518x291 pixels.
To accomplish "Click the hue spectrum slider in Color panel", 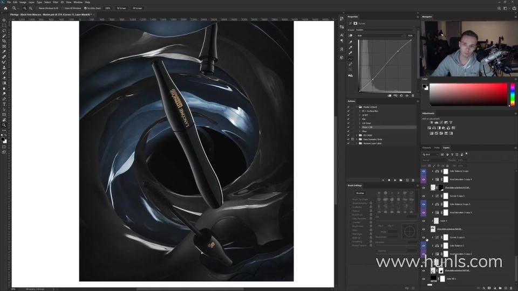I will (x=513, y=95).
